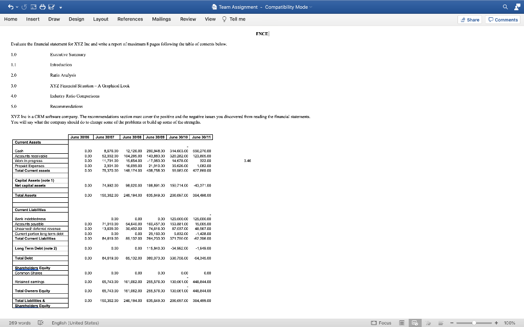Click the 'June 30/11' column header
Viewport: 524px width, 327px height.
coord(201,137)
